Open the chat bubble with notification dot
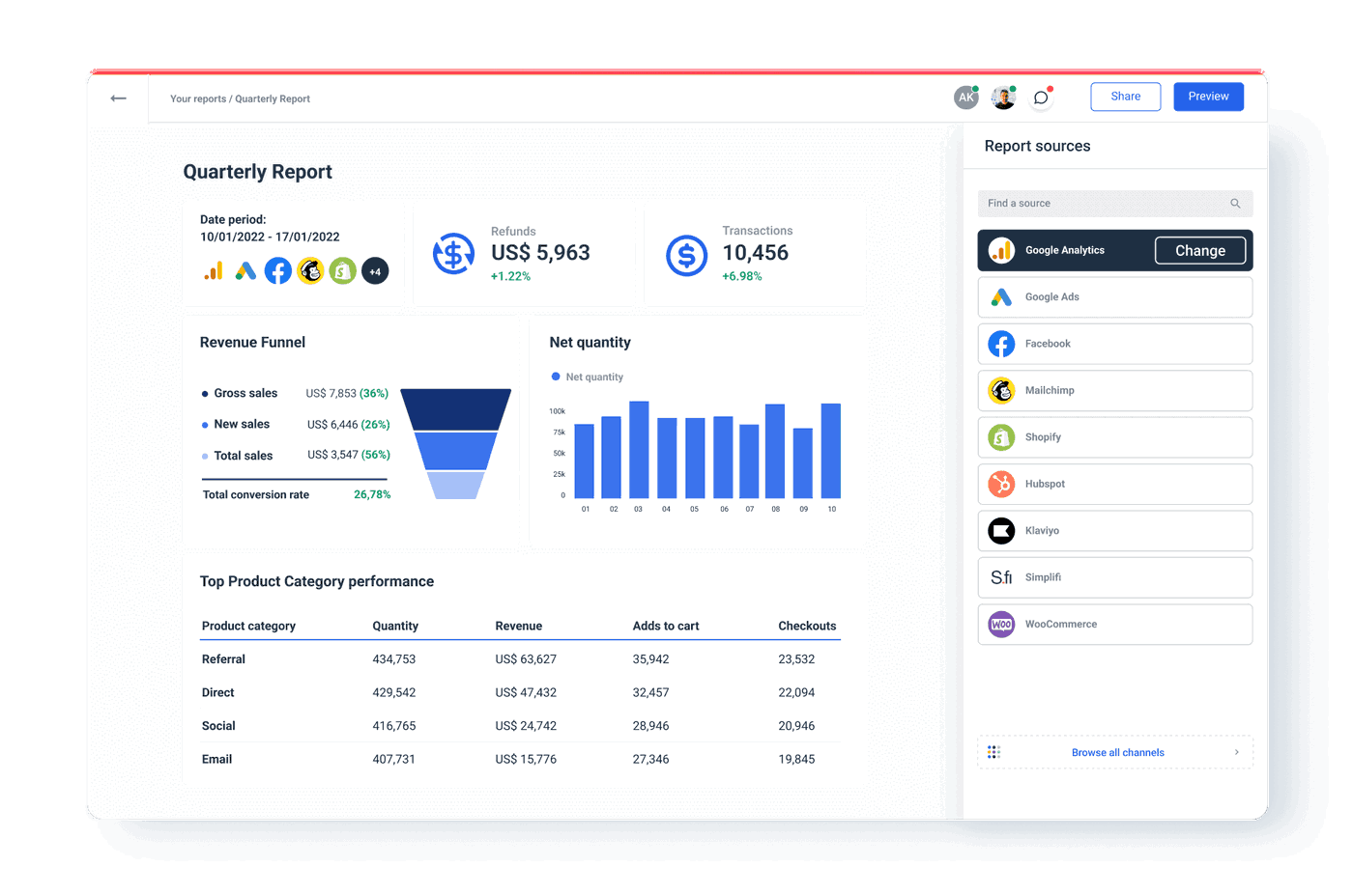Viewport: 1353px width, 894px height. pos(1041,98)
